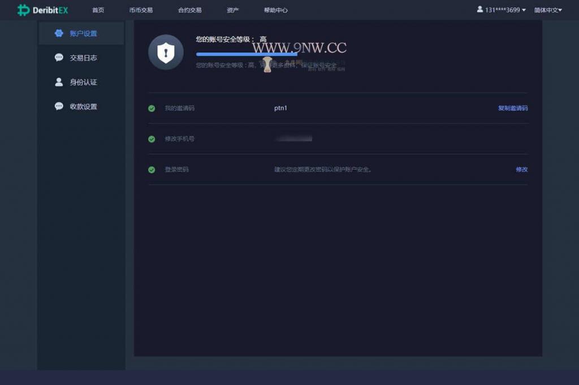Click the 复制邀请码 link
Viewport: 579px width, 385px height.
[512, 108]
